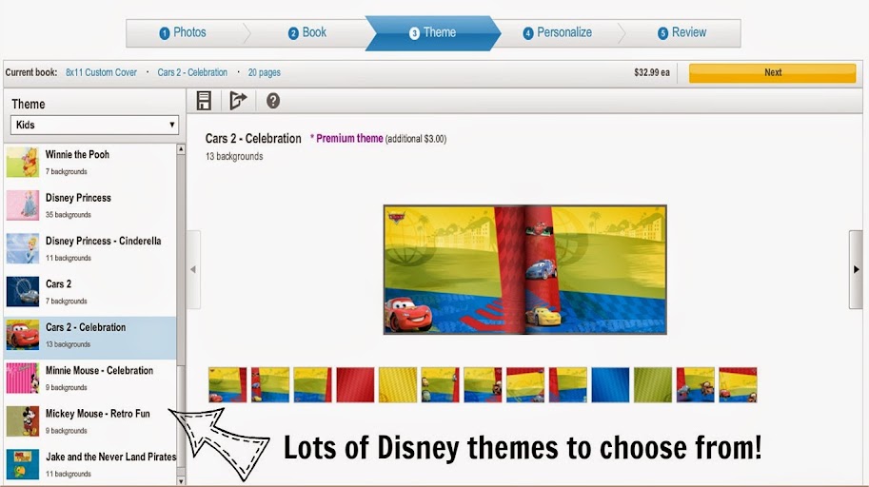This screenshot has height=487, width=869.
Task: Click the Premium theme label
Action: [346, 139]
